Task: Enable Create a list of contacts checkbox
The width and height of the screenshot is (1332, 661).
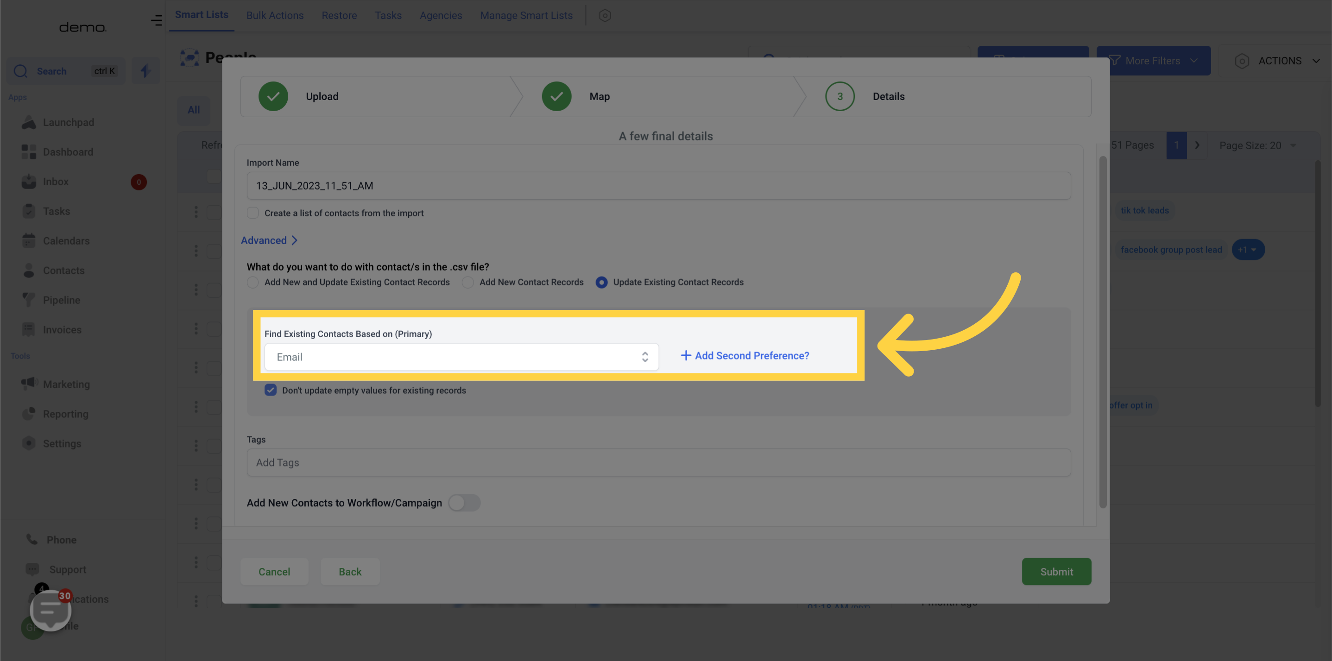Action: [253, 213]
